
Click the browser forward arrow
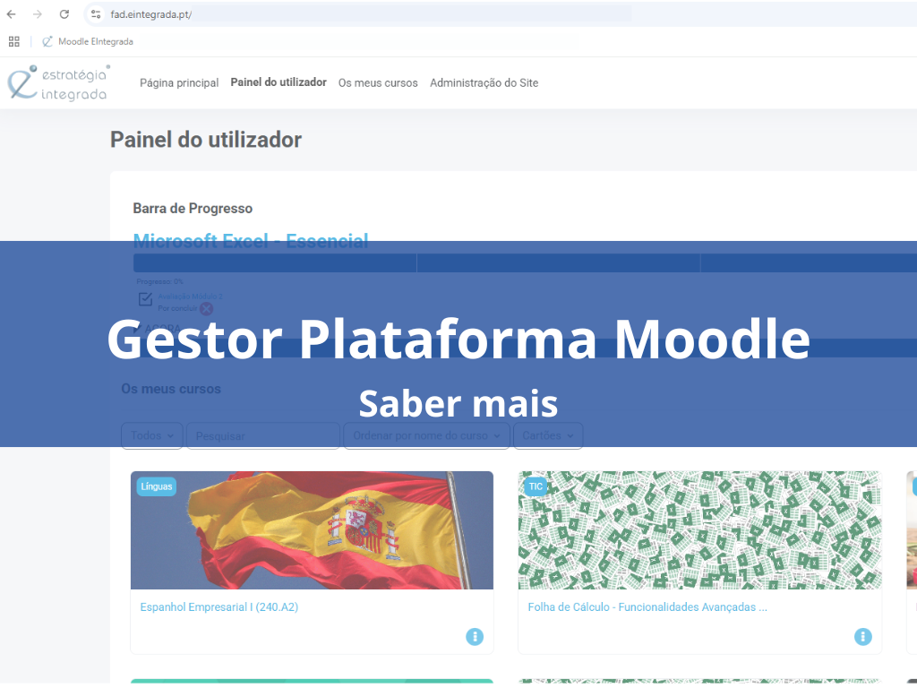(38, 14)
